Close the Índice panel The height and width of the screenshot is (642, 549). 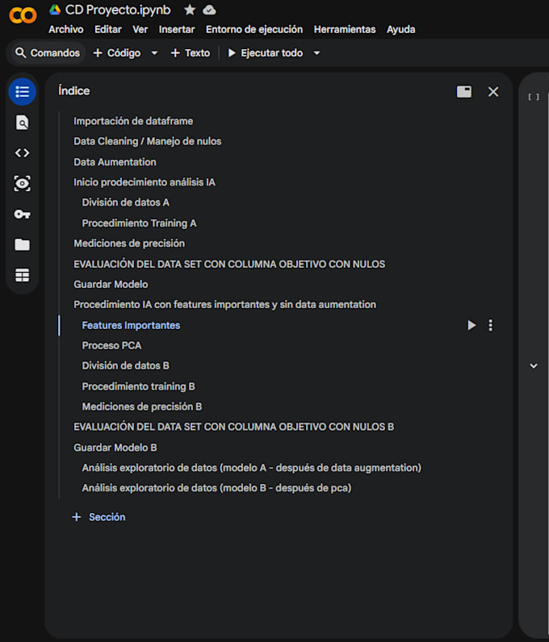[x=493, y=92]
